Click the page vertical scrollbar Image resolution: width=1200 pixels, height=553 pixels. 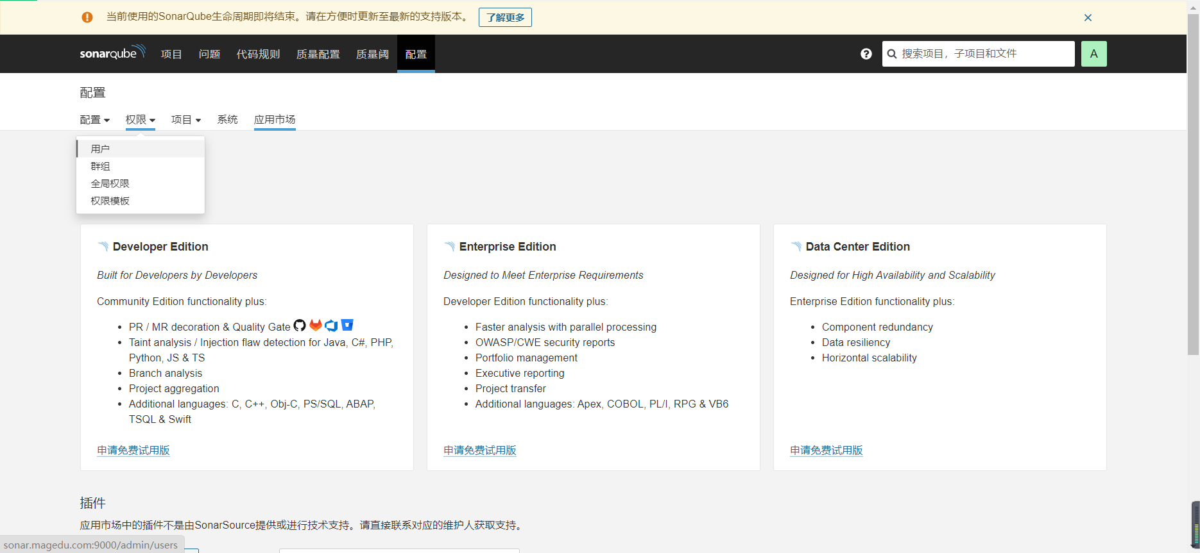point(1193,185)
